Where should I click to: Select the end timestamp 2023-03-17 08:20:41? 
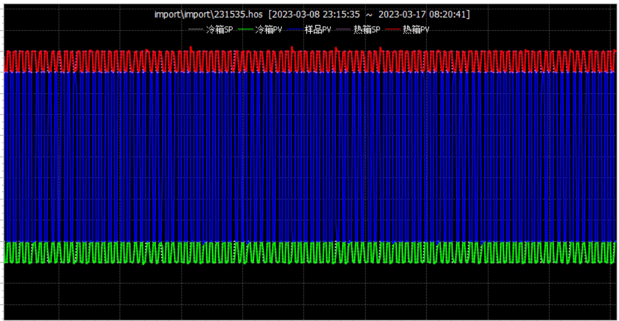click(x=423, y=15)
